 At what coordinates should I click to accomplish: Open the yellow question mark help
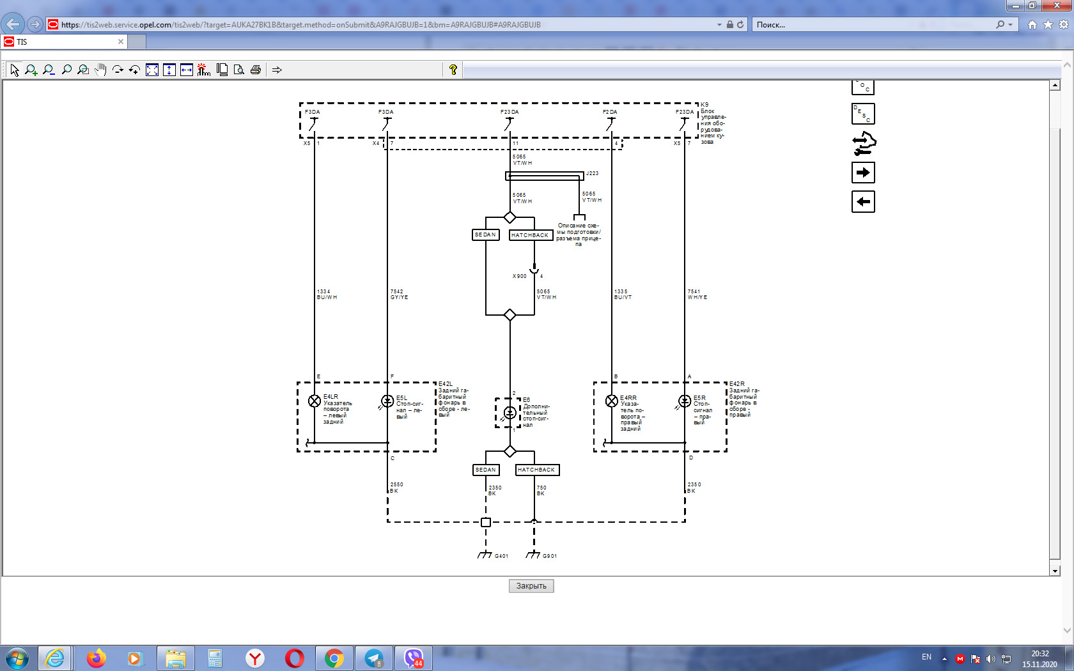[x=453, y=70]
